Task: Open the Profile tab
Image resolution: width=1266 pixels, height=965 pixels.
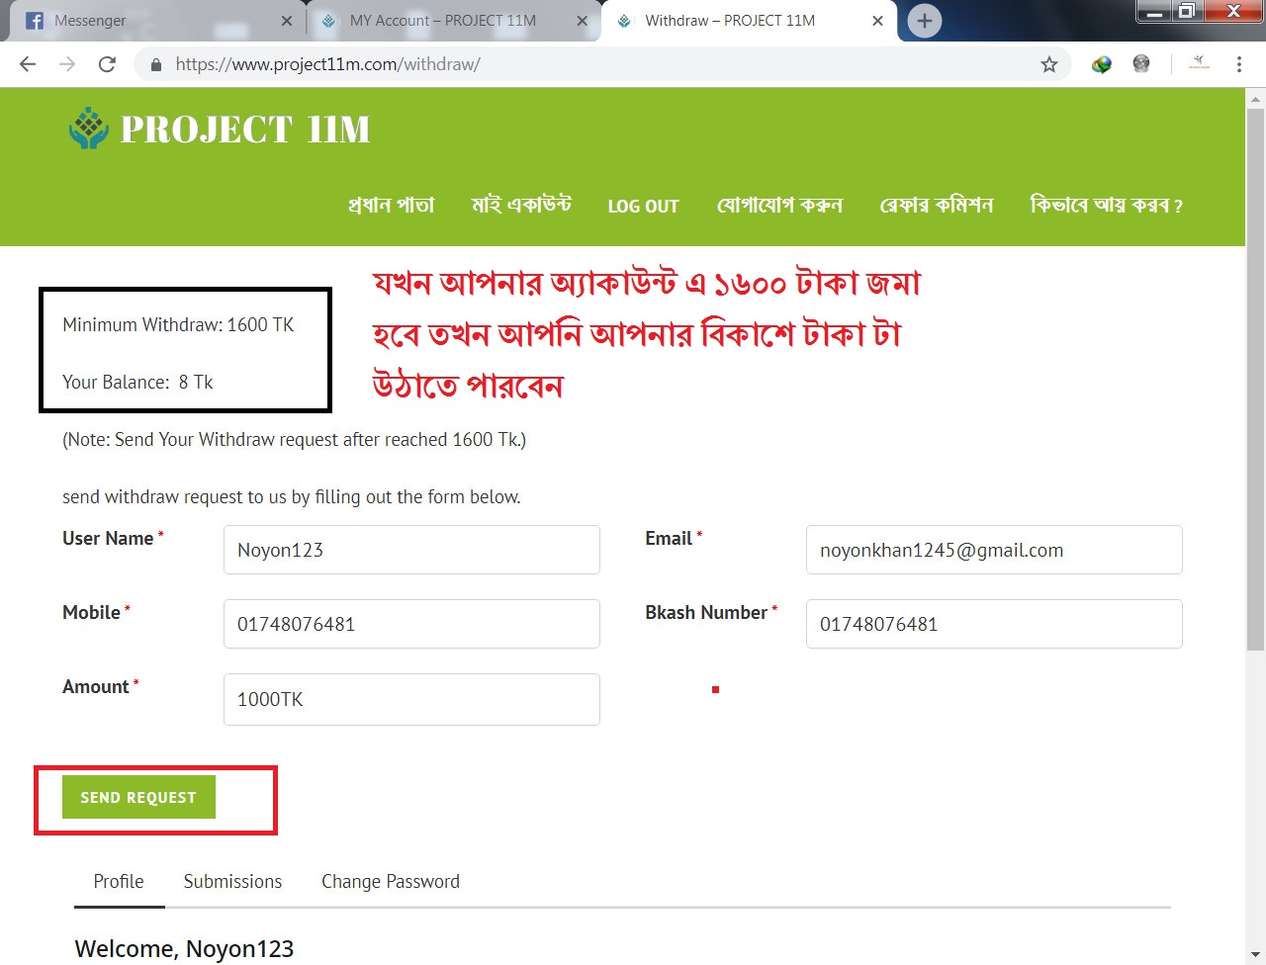Action: pyautogui.click(x=119, y=882)
